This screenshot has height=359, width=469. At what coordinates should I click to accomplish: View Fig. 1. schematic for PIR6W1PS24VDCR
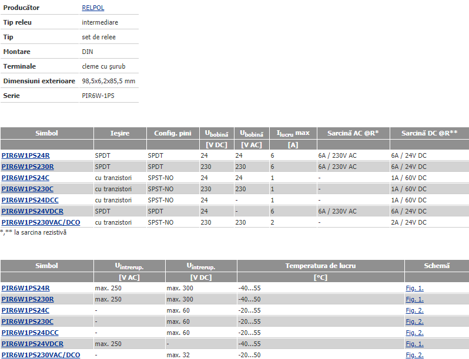coord(414,344)
